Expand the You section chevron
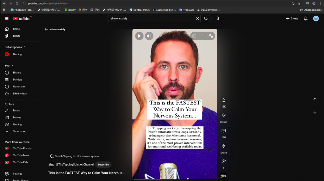Image resolution: width=324 pixels, height=181 pixels. [12, 66]
